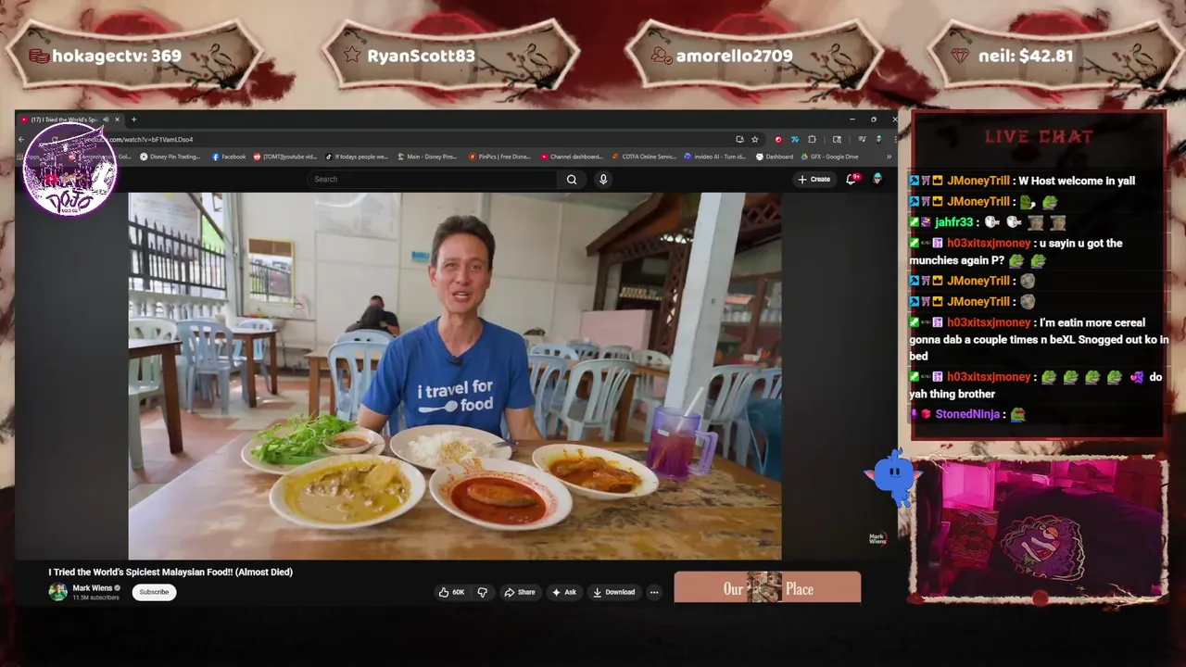Image resolution: width=1186 pixels, height=667 pixels.
Task: Share the video
Action: (x=520, y=592)
